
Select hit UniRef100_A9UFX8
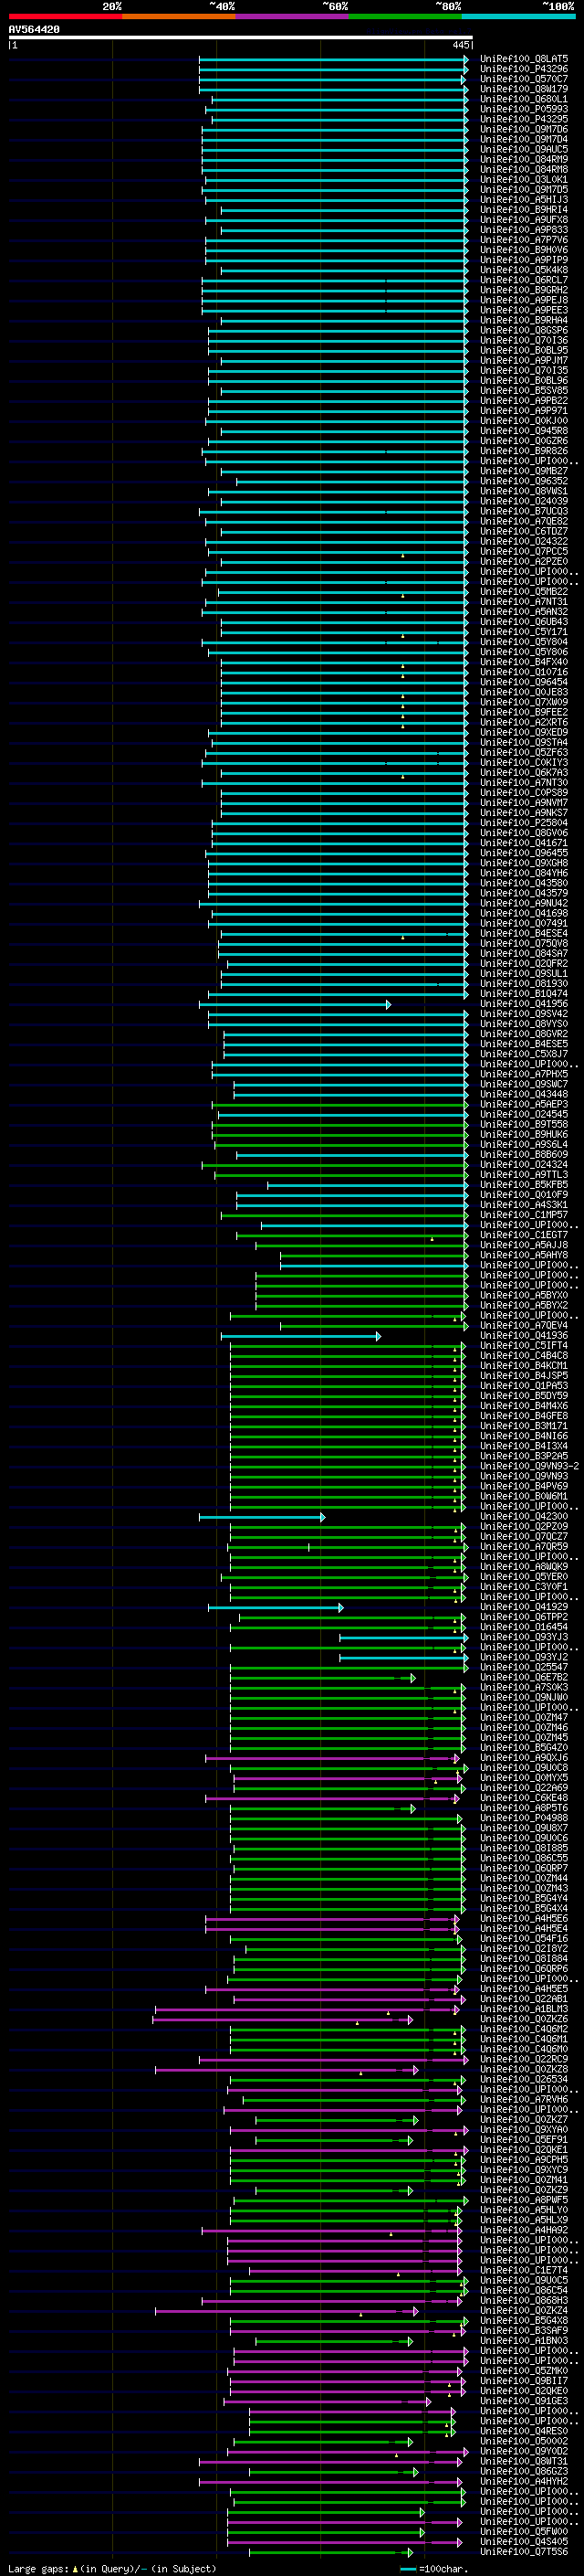point(524,220)
